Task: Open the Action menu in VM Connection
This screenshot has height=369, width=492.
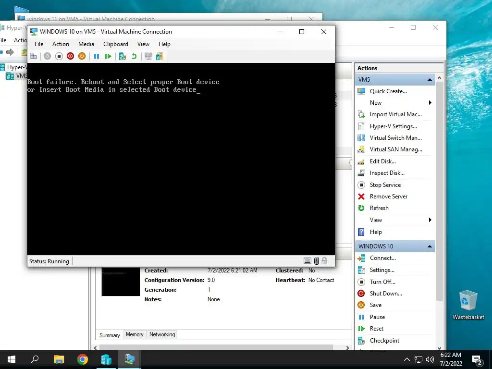Action: pos(61,44)
